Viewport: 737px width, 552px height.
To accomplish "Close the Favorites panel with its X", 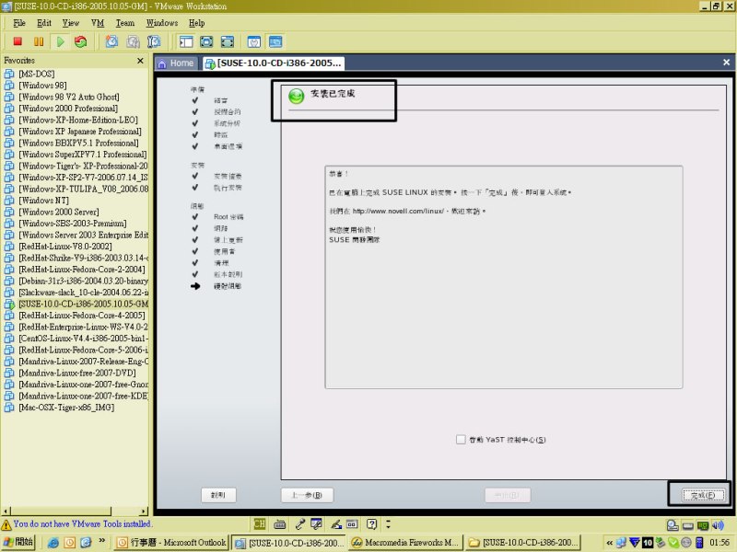I will (x=140, y=61).
